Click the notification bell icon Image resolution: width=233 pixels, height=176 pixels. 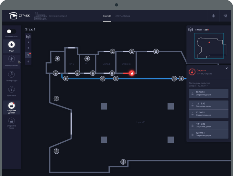tap(213, 16)
